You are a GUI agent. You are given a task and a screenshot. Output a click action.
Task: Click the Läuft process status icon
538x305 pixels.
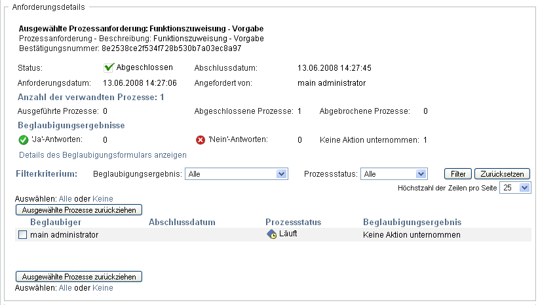[271, 234]
